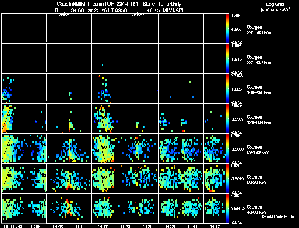Click the "14:23" time axis label
The image size is (299, 228).
125,227
